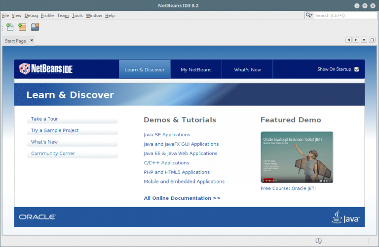The image size is (379, 247).
Task: Open the notifications icon in status bar
Action: click(319, 241)
